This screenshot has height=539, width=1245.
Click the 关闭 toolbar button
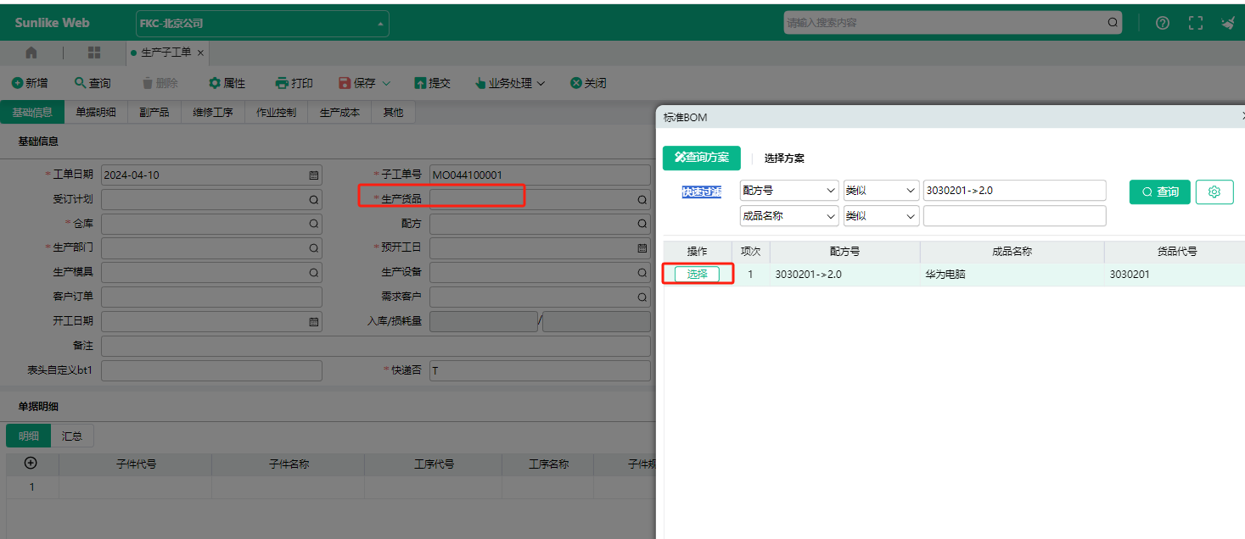pyautogui.click(x=588, y=83)
